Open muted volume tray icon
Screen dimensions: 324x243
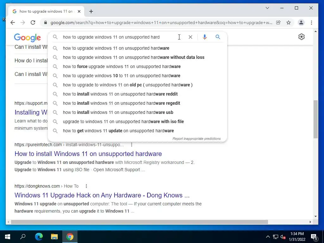(x=283, y=237)
